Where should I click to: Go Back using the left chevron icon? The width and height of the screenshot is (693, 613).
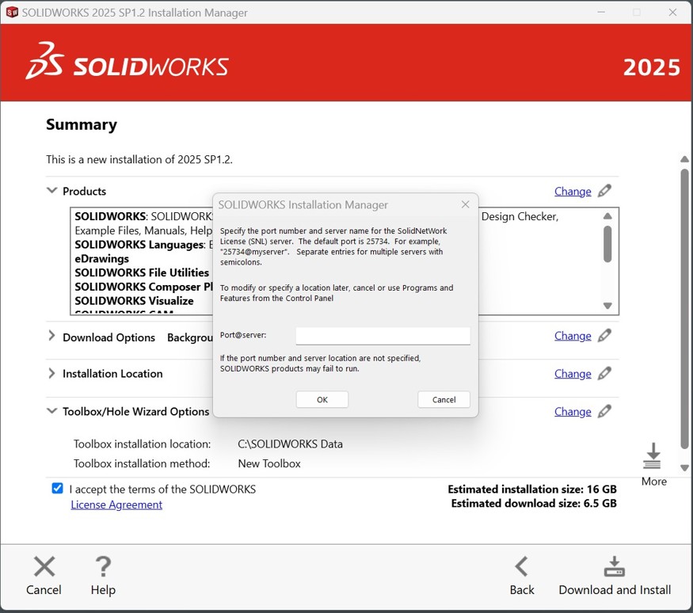[x=521, y=566]
